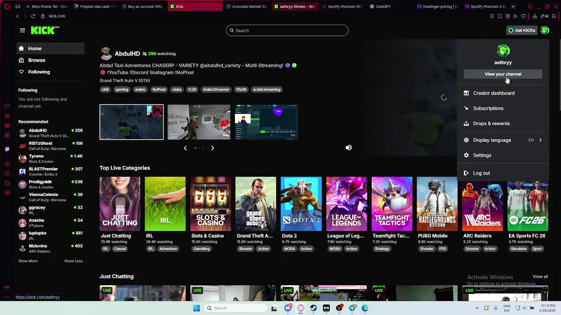The image size is (561, 315).
Task: Click View all for Just Chatting section
Action: [x=540, y=277]
